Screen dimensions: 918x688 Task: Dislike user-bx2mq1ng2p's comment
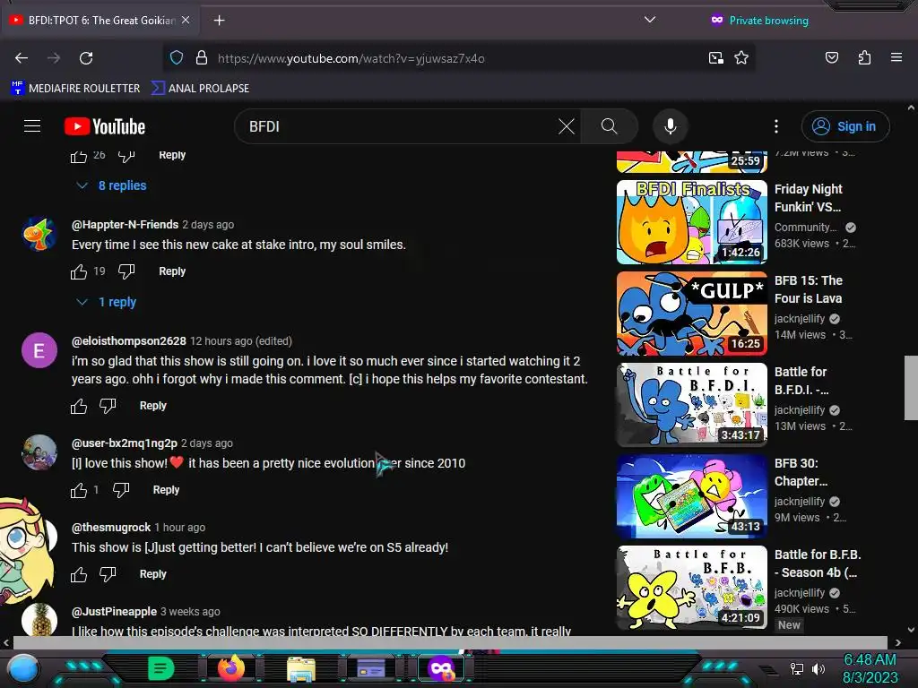tap(121, 490)
